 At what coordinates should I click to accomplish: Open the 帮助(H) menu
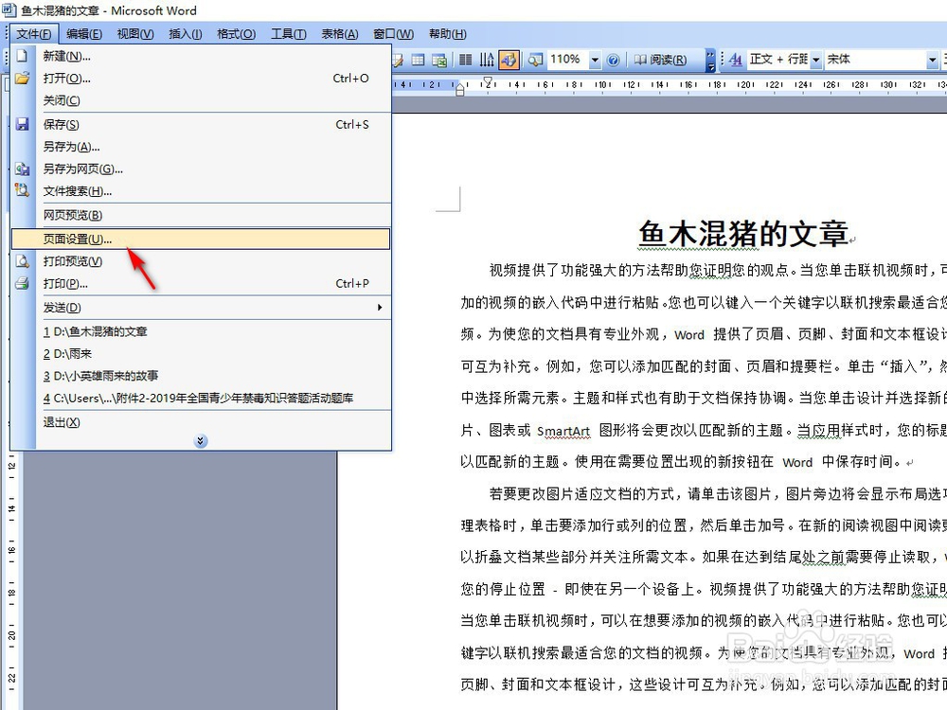pyautogui.click(x=448, y=34)
